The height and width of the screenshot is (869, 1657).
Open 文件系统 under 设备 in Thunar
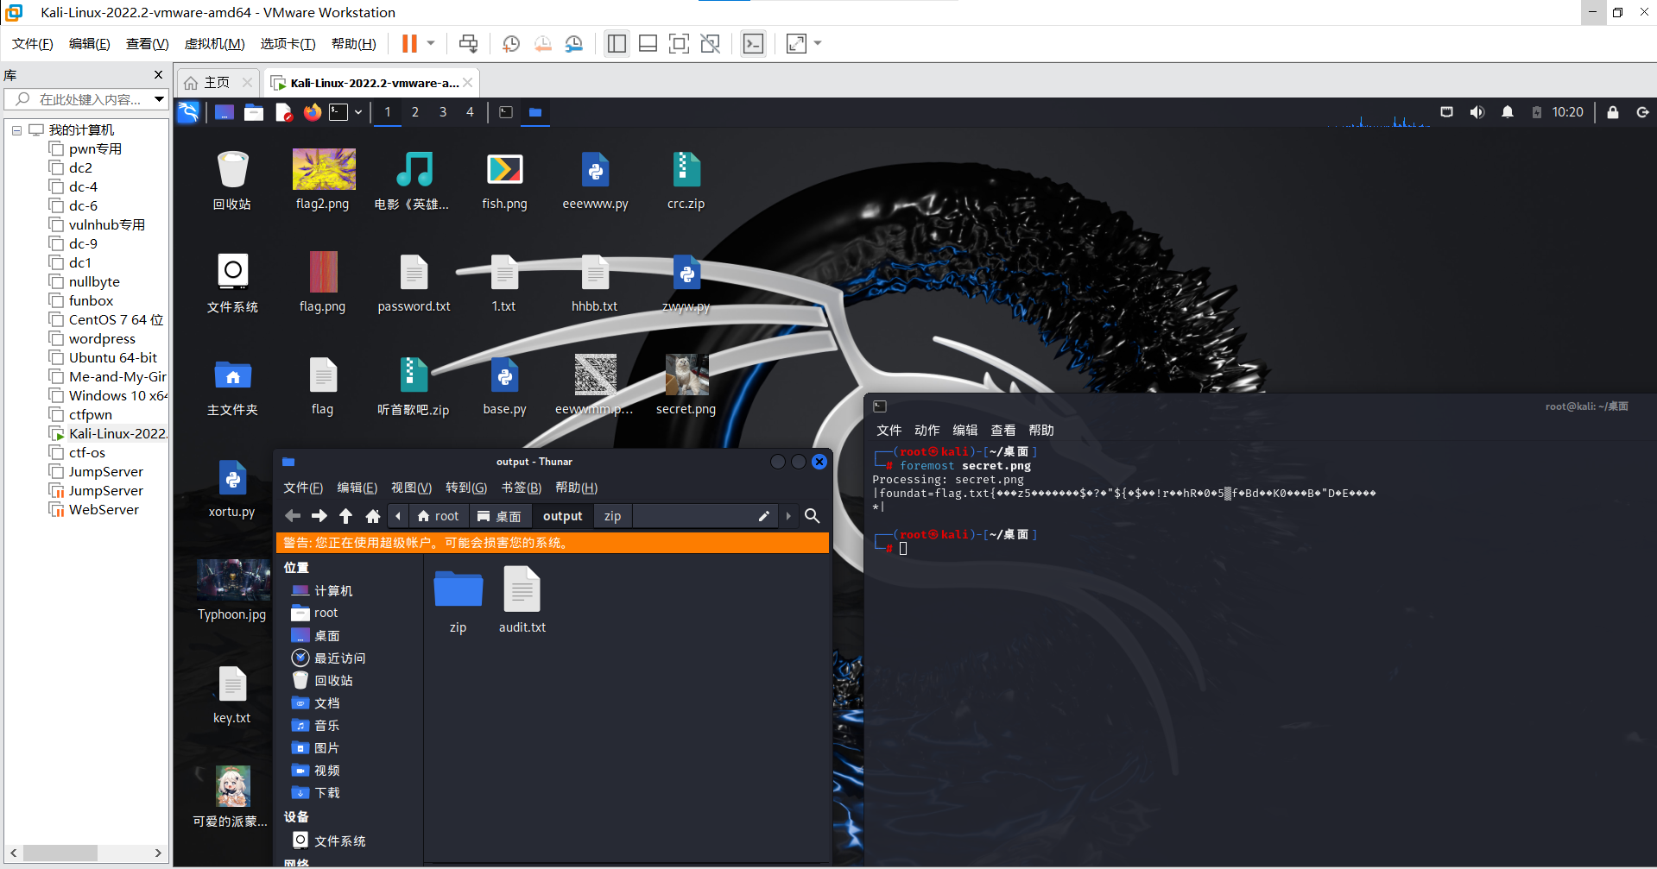click(x=328, y=841)
